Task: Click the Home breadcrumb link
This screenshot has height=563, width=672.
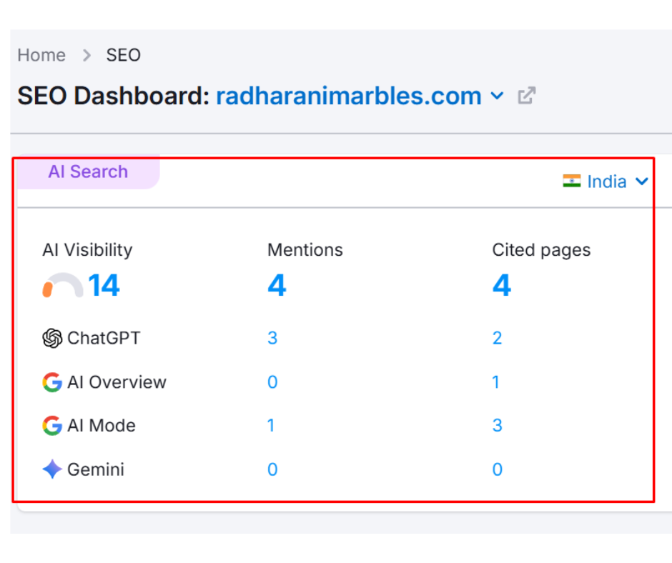Action: coord(41,54)
